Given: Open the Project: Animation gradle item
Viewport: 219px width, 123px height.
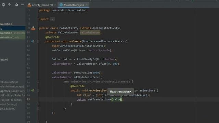Looking at the screenshot, I should click(x=9, y=82).
